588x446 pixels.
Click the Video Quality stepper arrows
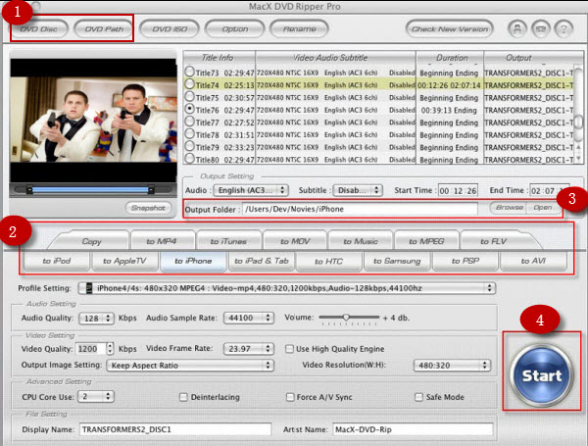[110, 349]
